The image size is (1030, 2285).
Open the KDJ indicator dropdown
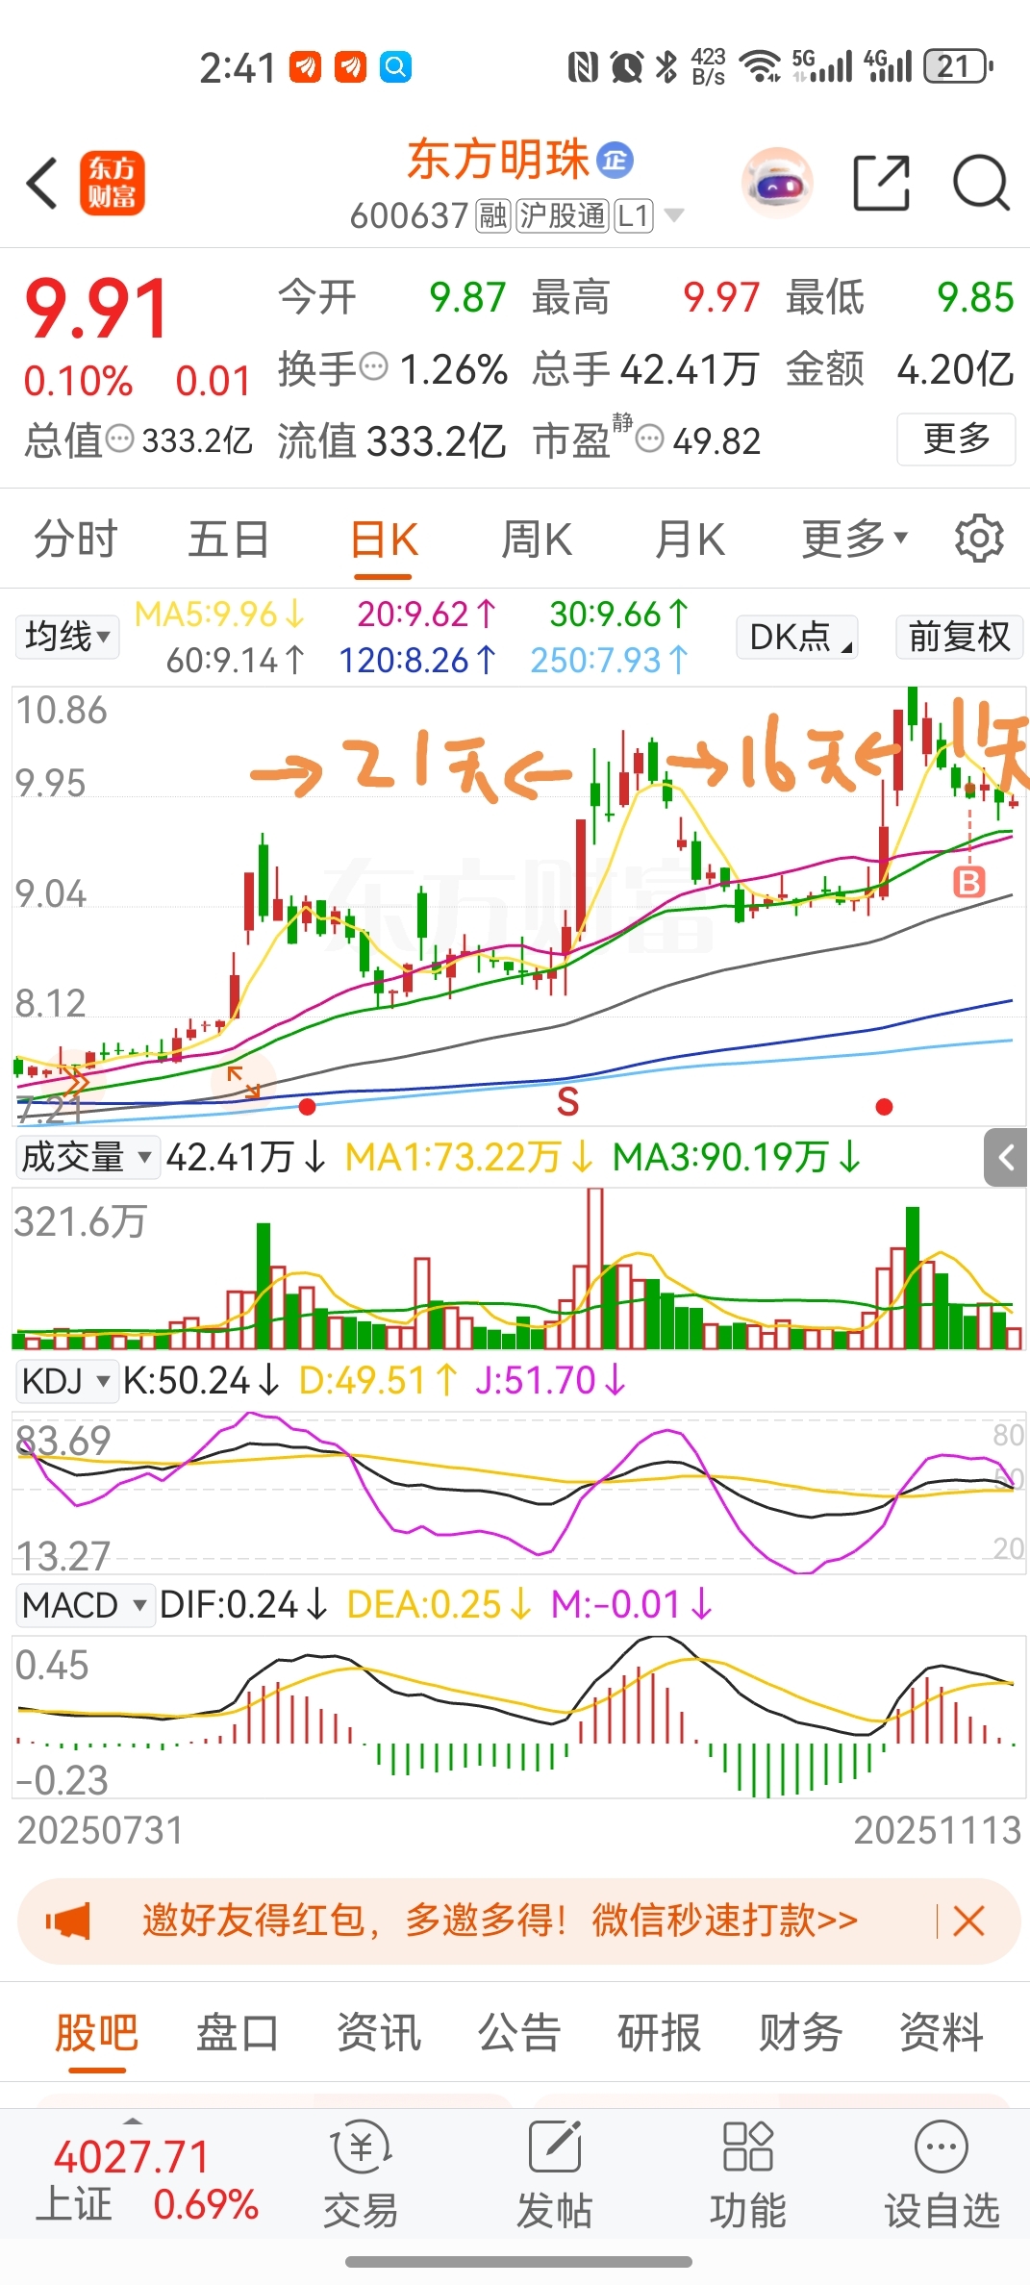pyautogui.click(x=66, y=1381)
